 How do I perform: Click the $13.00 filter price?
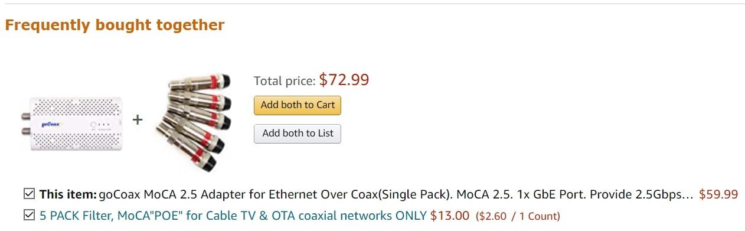(450, 216)
